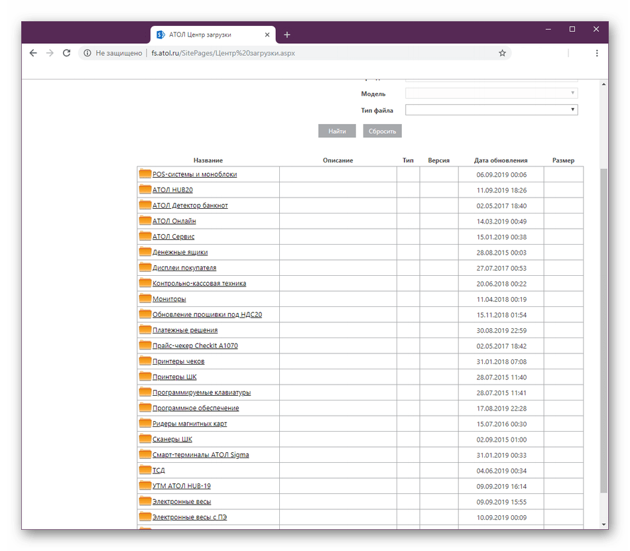Click the vertical scrollbar thumb
The image size is (630, 551).
604,330
